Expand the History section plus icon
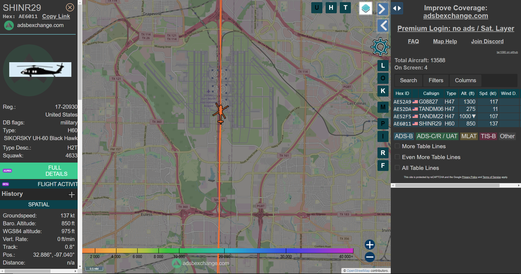The image size is (521, 274). pos(72,194)
